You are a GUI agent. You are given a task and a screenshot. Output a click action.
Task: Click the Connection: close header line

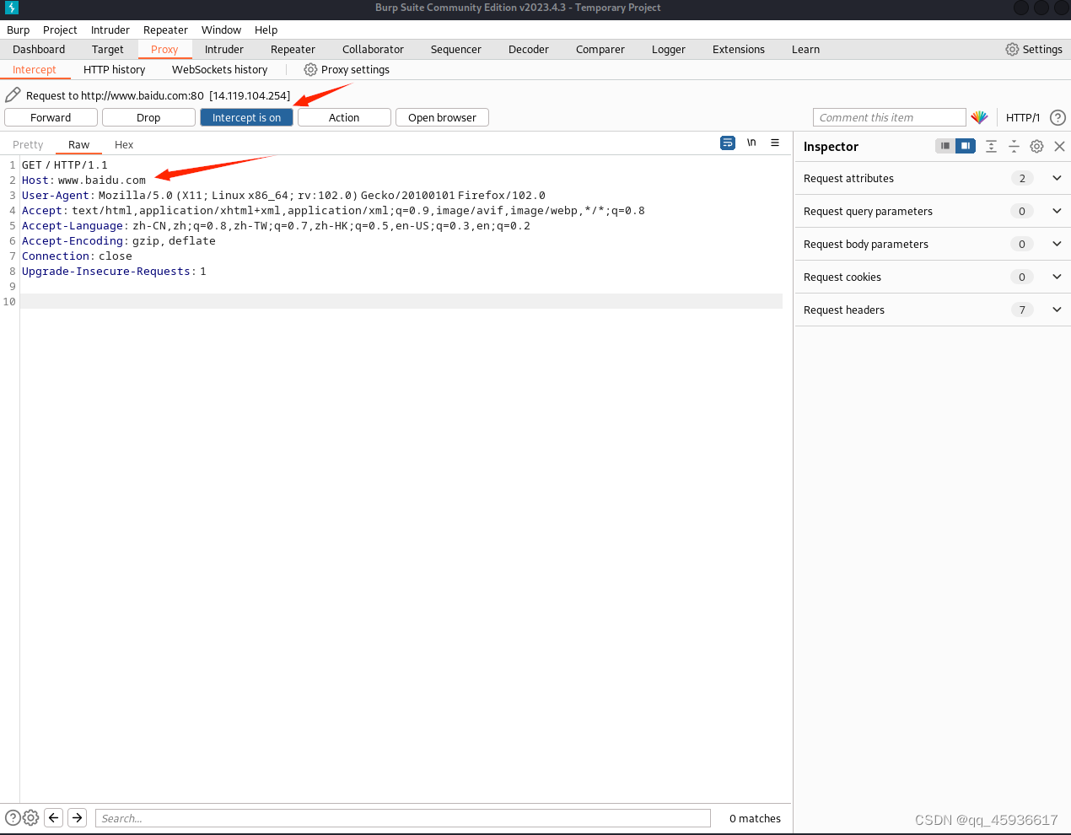pos(77,256)
